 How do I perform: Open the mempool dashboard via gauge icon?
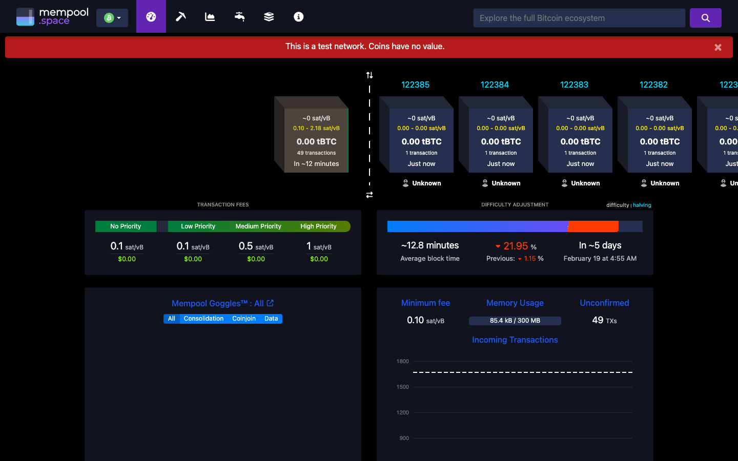pos(151,16)
